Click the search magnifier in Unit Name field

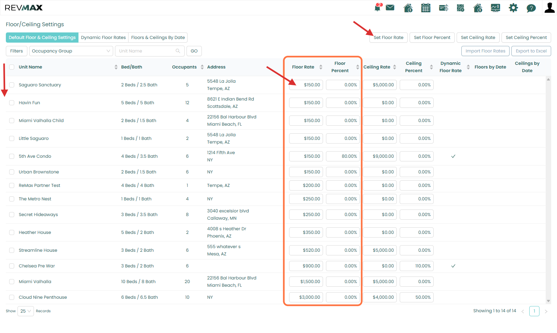tap(178, 51)
